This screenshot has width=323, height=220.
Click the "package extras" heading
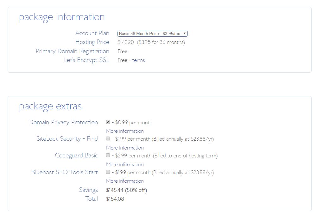point(50,106)
